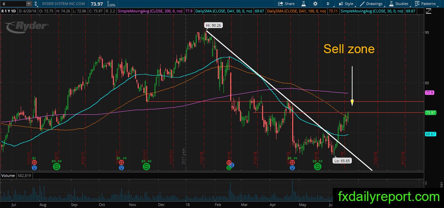Click the blue bulb icon below $1 earnings
Image resolution: width=444 pixels, height=208 pixels.
pos(34,167)
